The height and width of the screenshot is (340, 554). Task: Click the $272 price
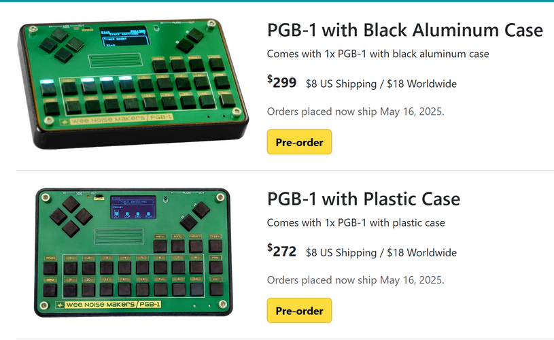282,252
